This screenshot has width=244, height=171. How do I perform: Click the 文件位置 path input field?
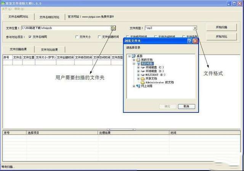pyautogui.click(x=66, y=28)
